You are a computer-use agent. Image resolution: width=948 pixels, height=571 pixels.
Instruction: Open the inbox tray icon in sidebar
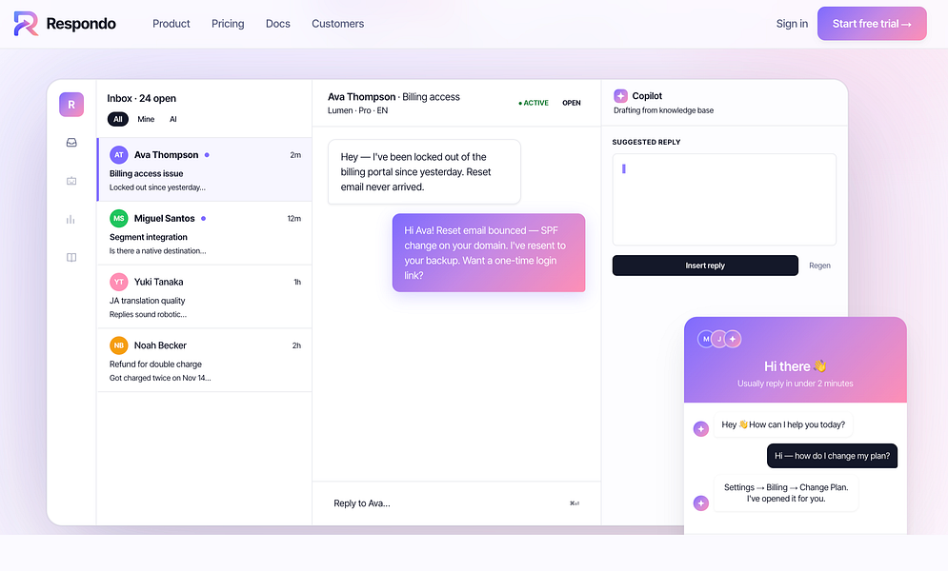coord(71,143)
